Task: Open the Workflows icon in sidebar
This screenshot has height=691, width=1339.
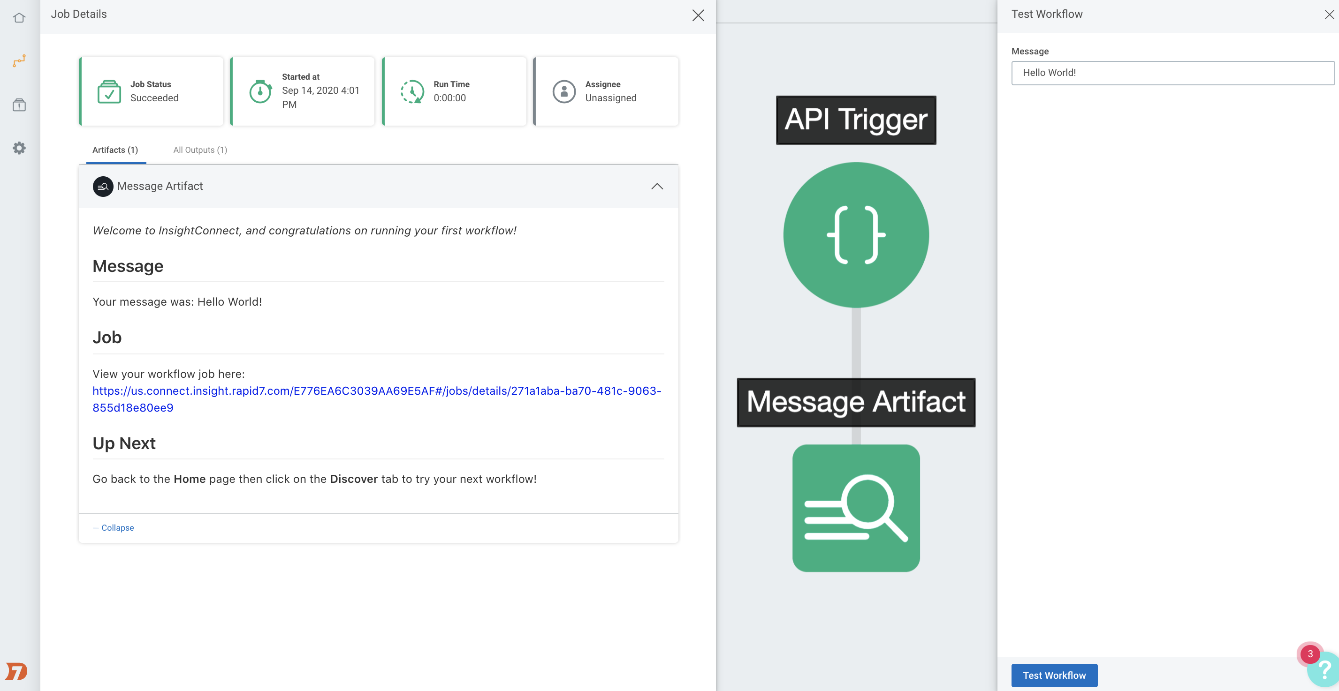Action: (19, 61)
